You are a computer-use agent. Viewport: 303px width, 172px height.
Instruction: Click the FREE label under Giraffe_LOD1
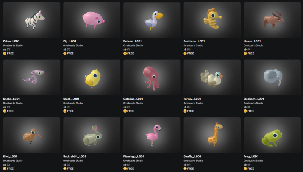tap(191, 169)
